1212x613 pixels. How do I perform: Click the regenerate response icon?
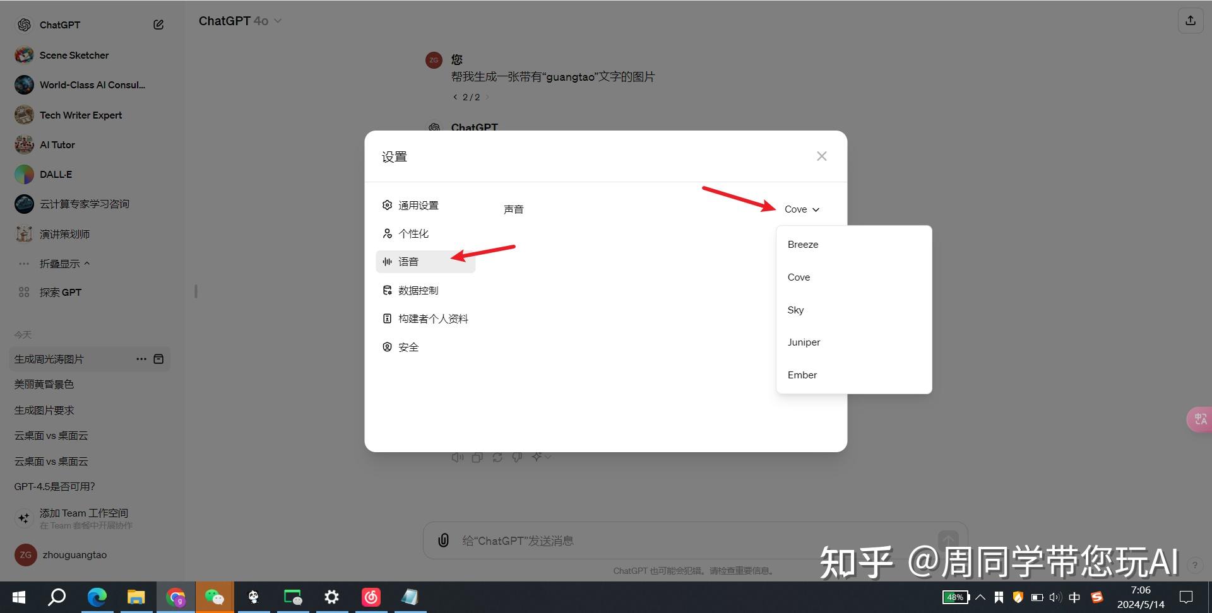point(497,457)
